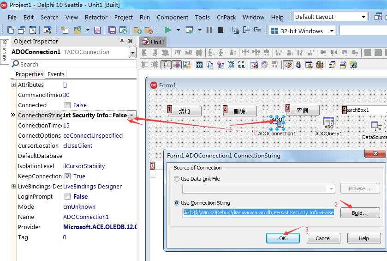Open the Run Without Debugging dropdown arrow

200,30
